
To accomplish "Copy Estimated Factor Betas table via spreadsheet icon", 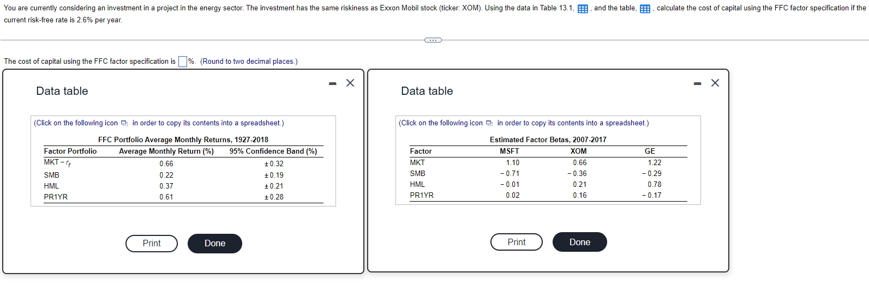I will tap(489, 123).
